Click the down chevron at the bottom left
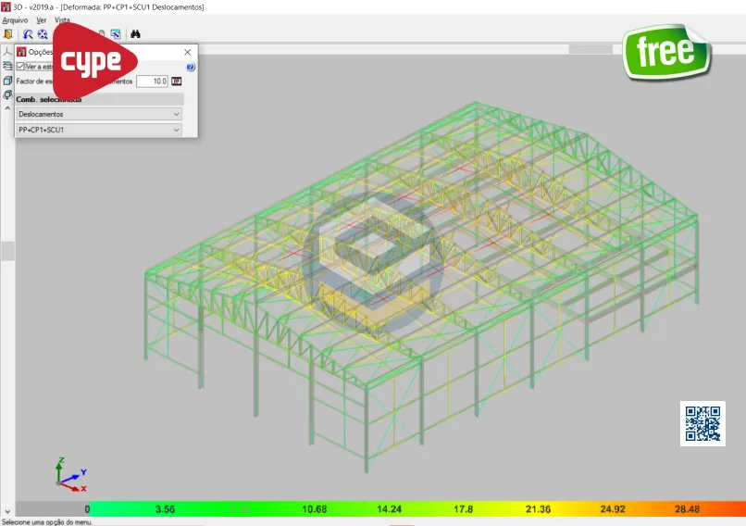Screen dimensions: 746x526 tap(7, 512)
